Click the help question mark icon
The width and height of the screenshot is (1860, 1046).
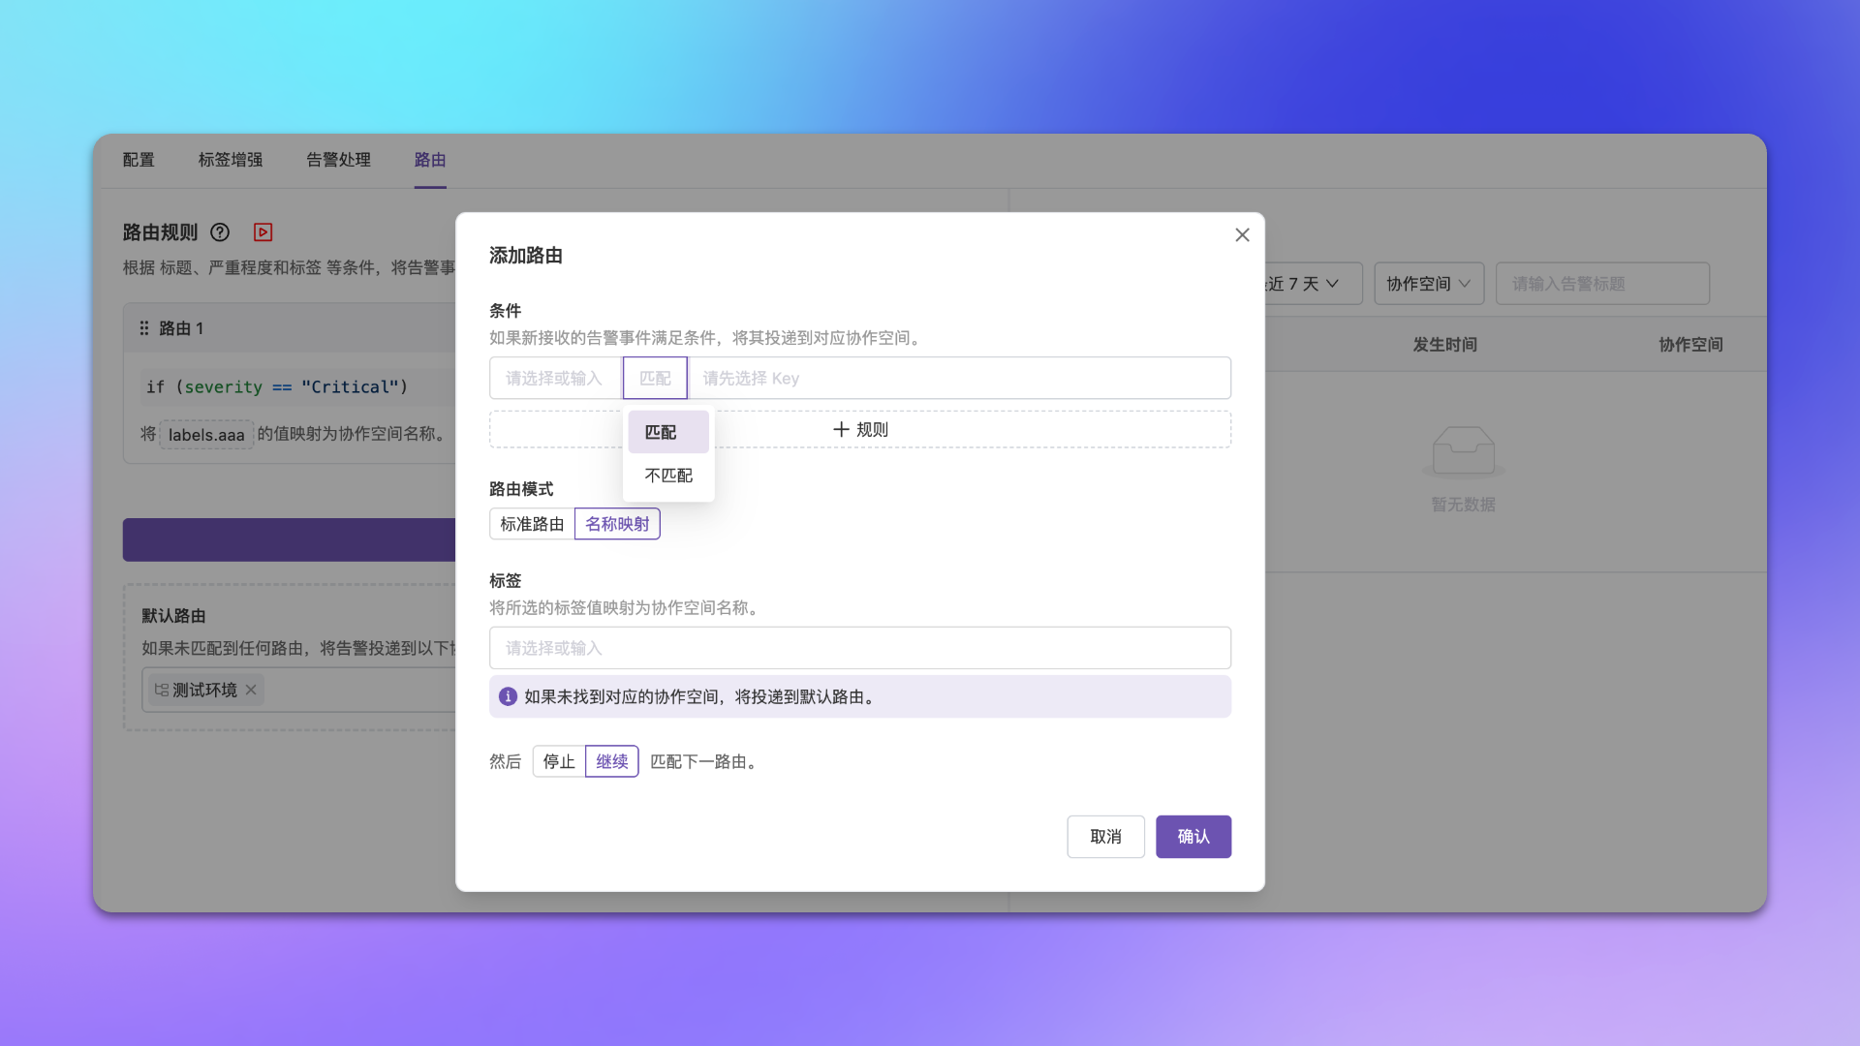click(x=220, y=232)
